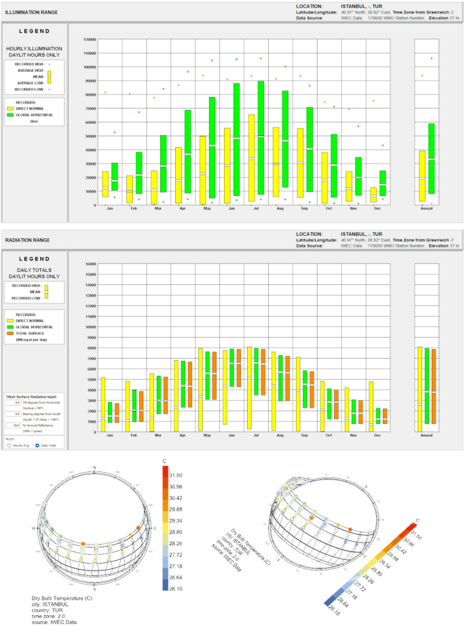Click the Jul label on Illumination chart axis
Viewport: 465px width, 626px height.
(x=256, y=208)
